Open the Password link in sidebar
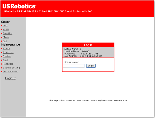The width and height of the screenshot is (155, 118). pos(8,64)
